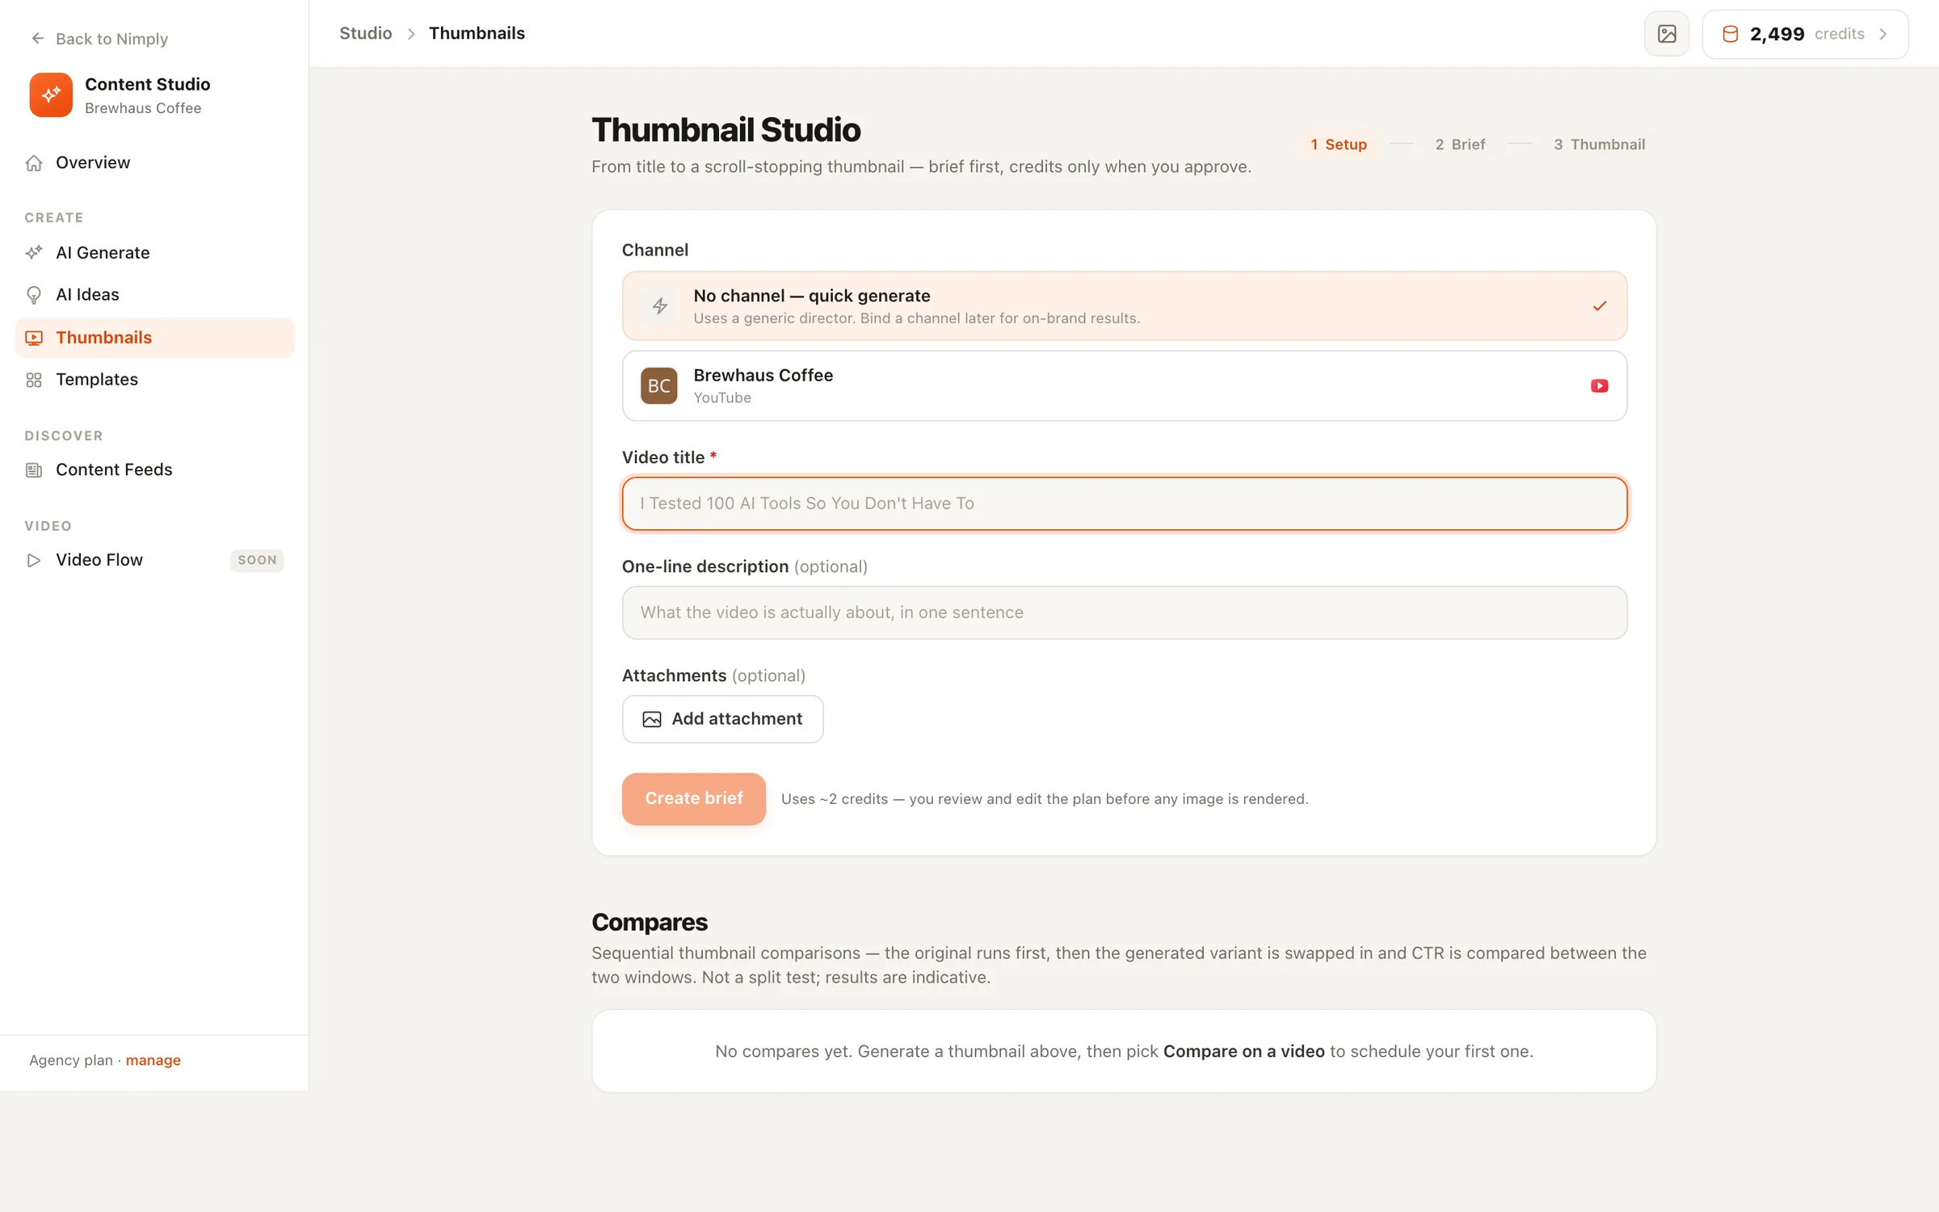
Task: Open Overview in the sidebar
Action: [155, 162]
